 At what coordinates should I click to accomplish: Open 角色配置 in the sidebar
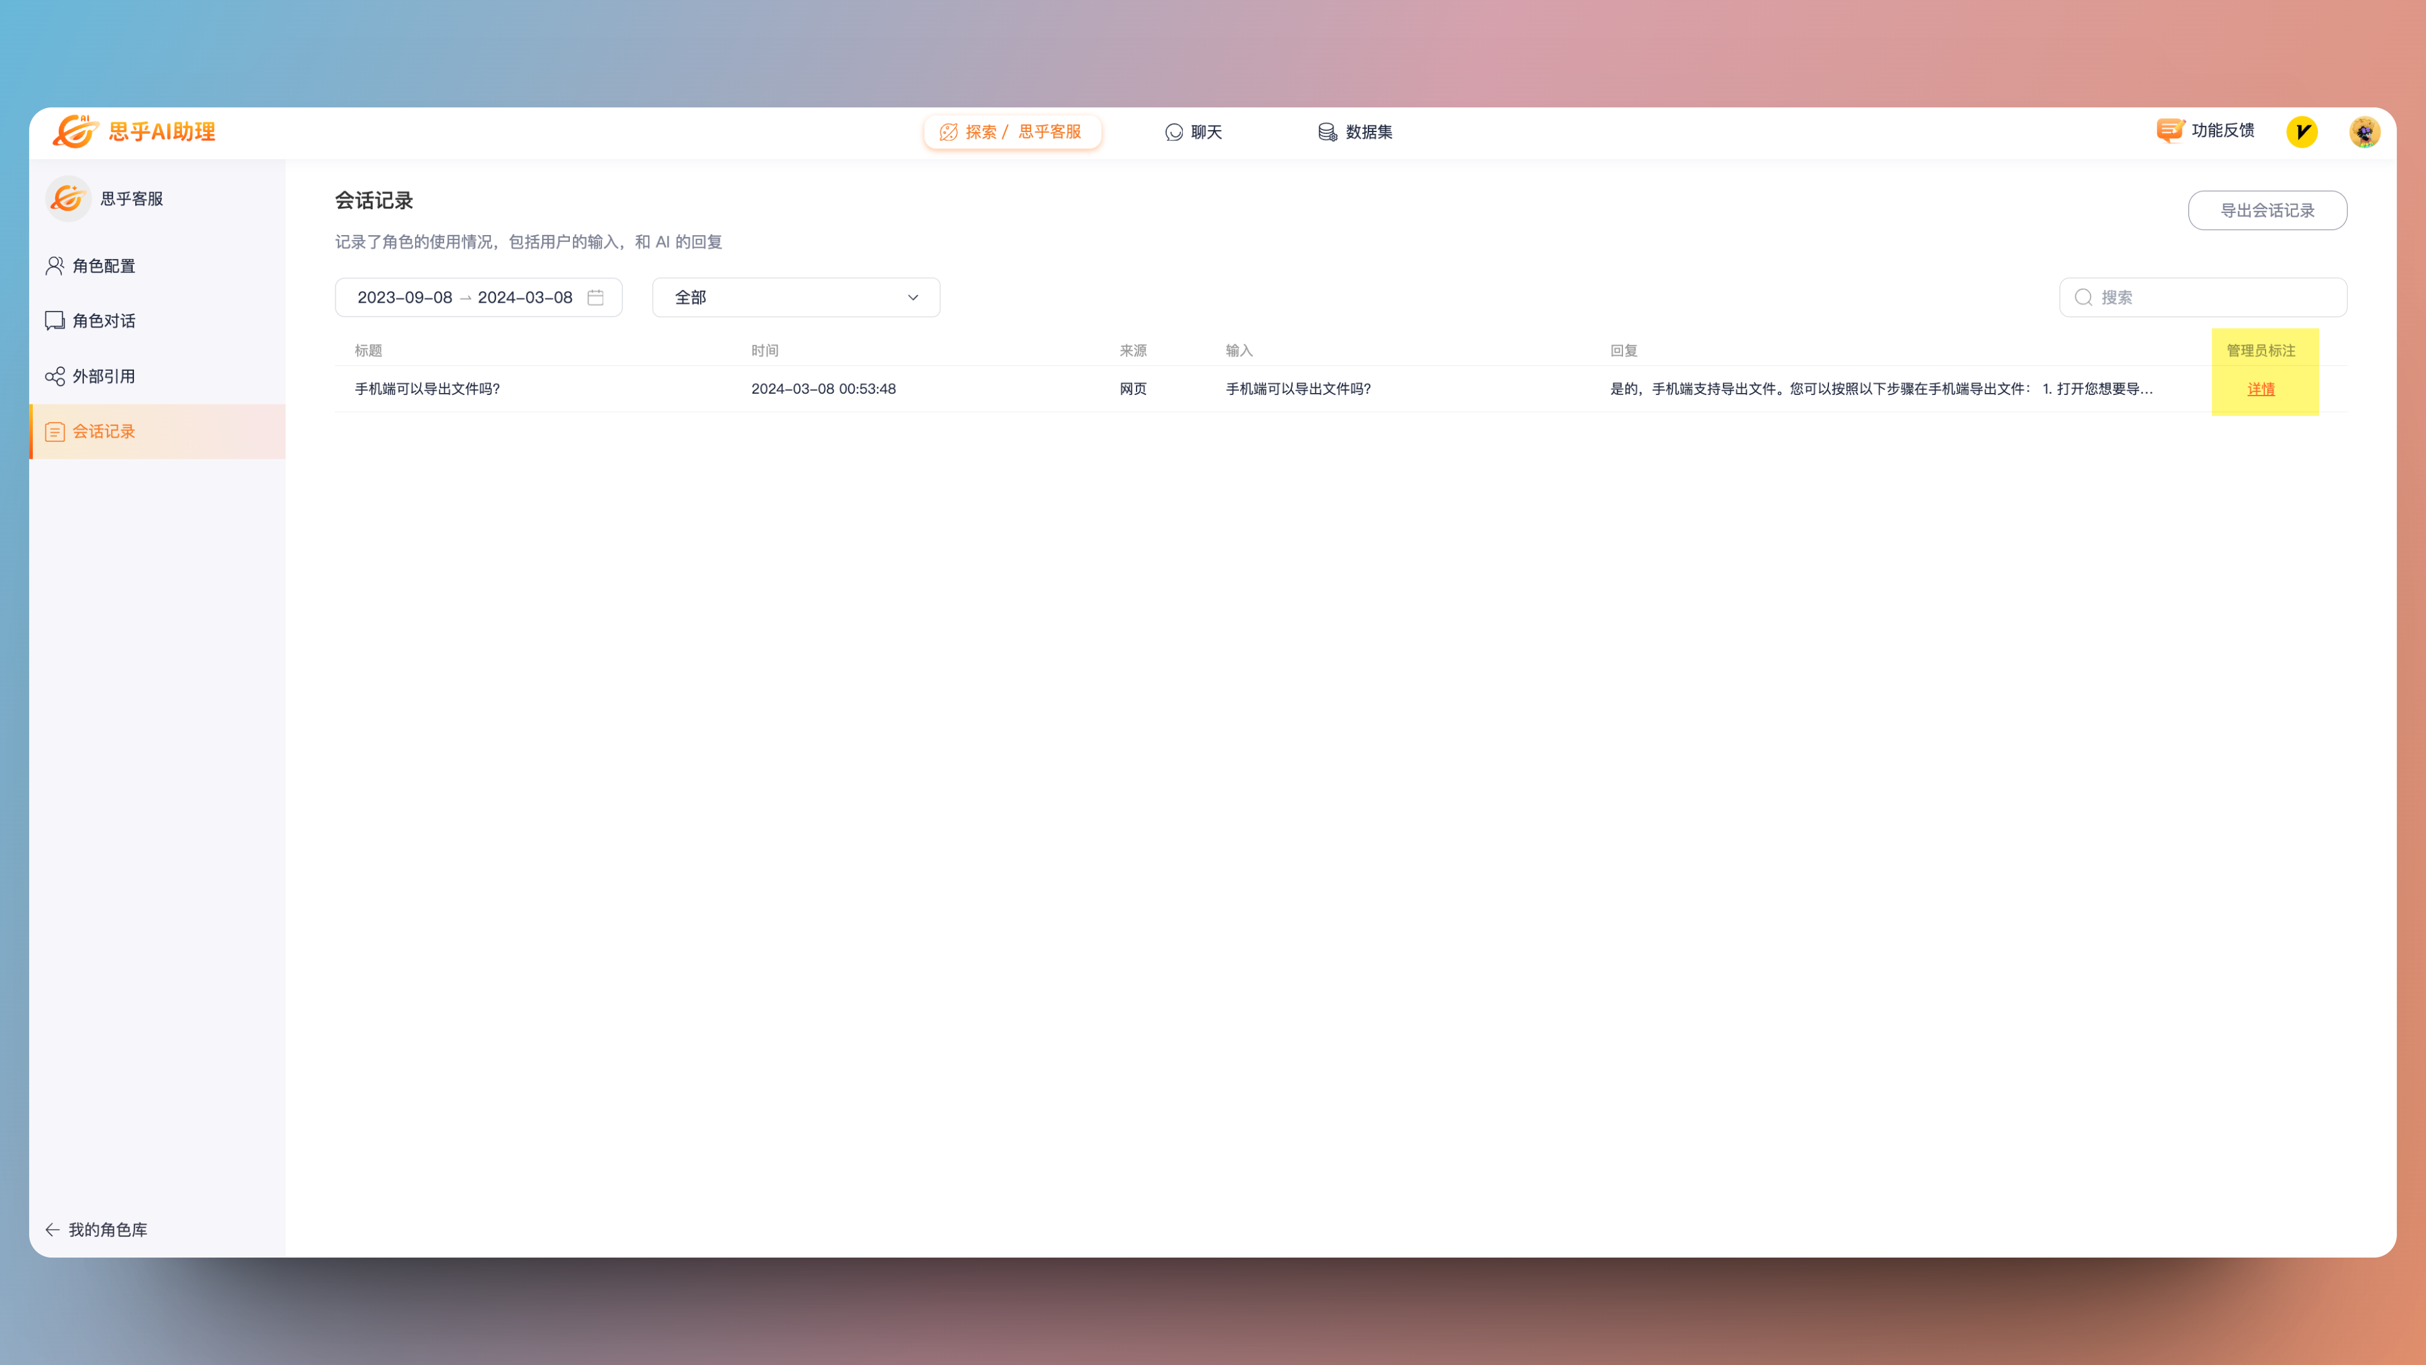104,265
